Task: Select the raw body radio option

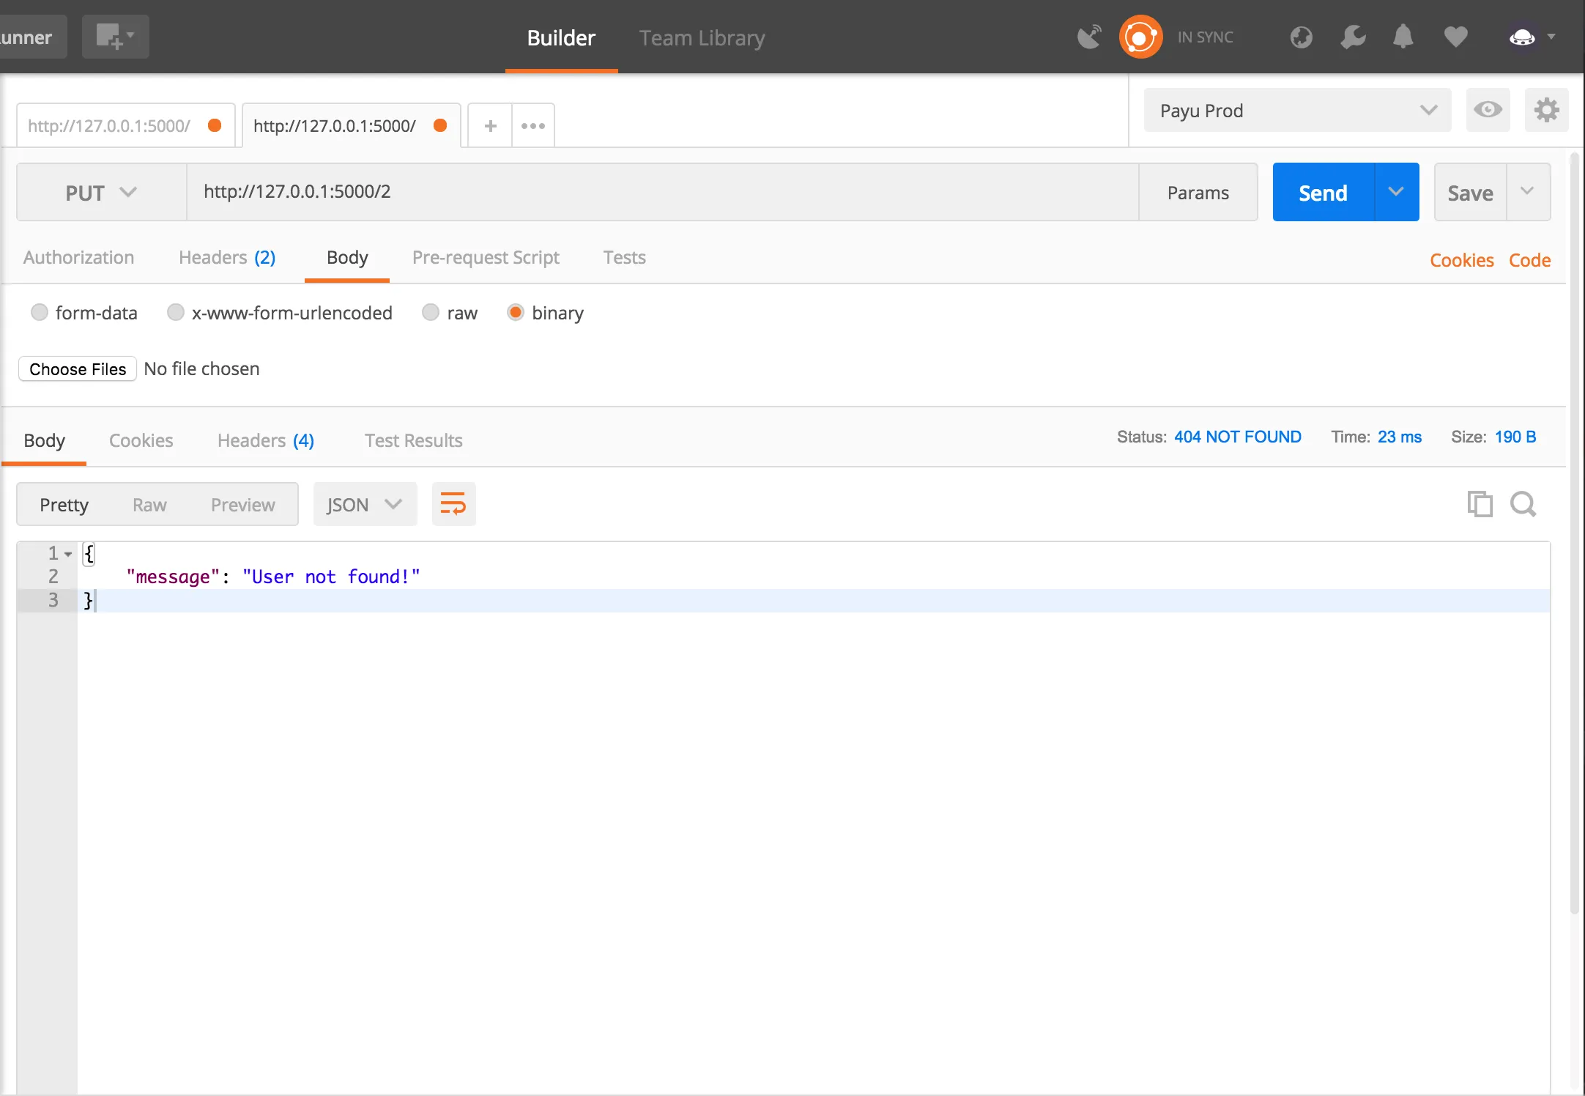Action: pos(431,313)
